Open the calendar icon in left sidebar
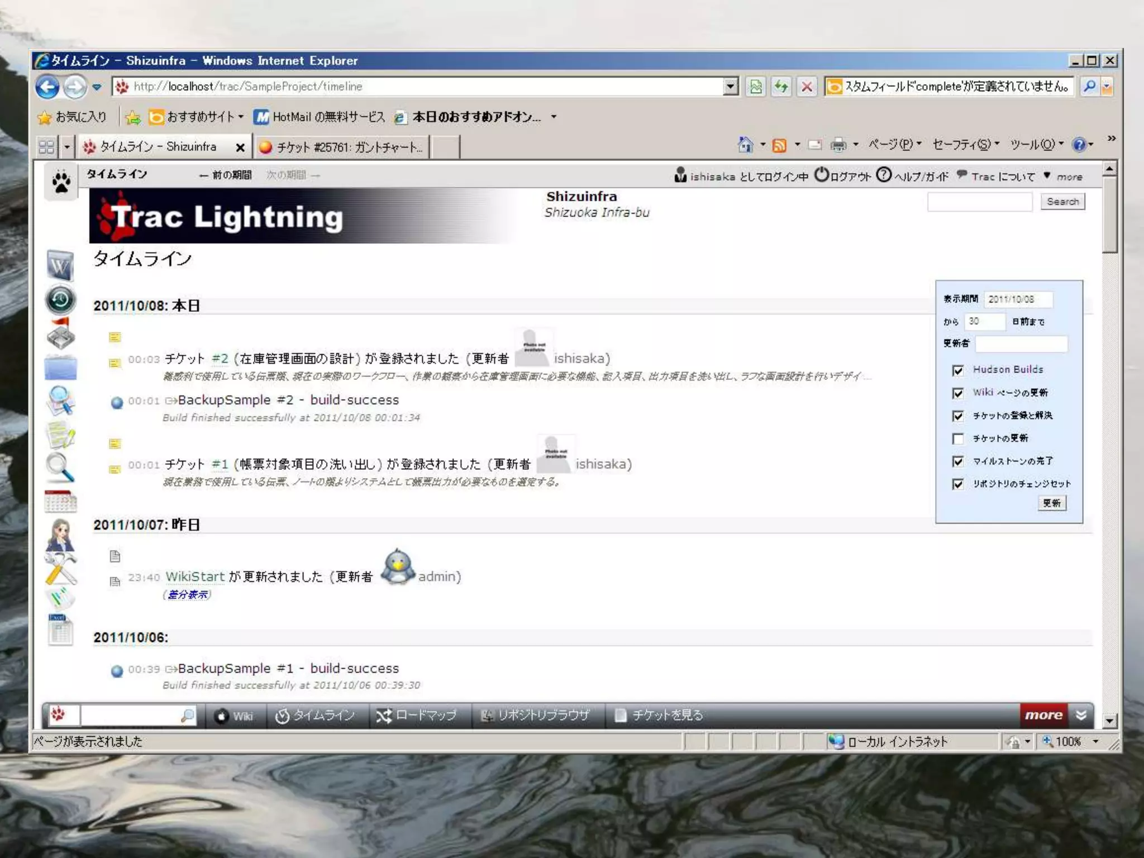 [60, 502]
